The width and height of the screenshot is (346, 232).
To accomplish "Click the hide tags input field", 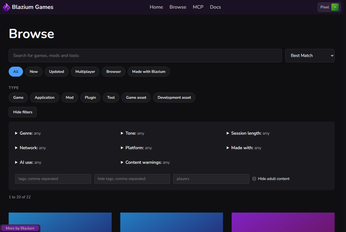I will tap(132, 179).
